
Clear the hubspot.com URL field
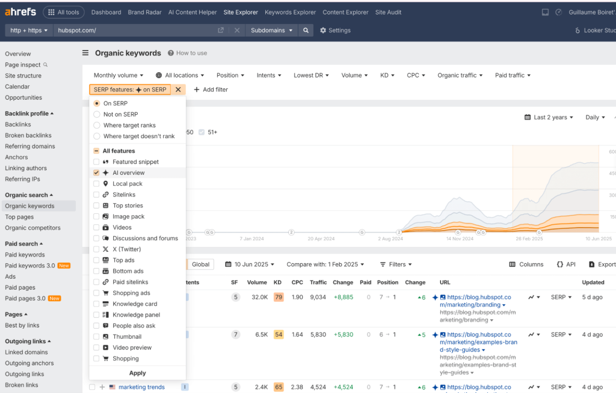pyautogui.click(x=237, y=30)
